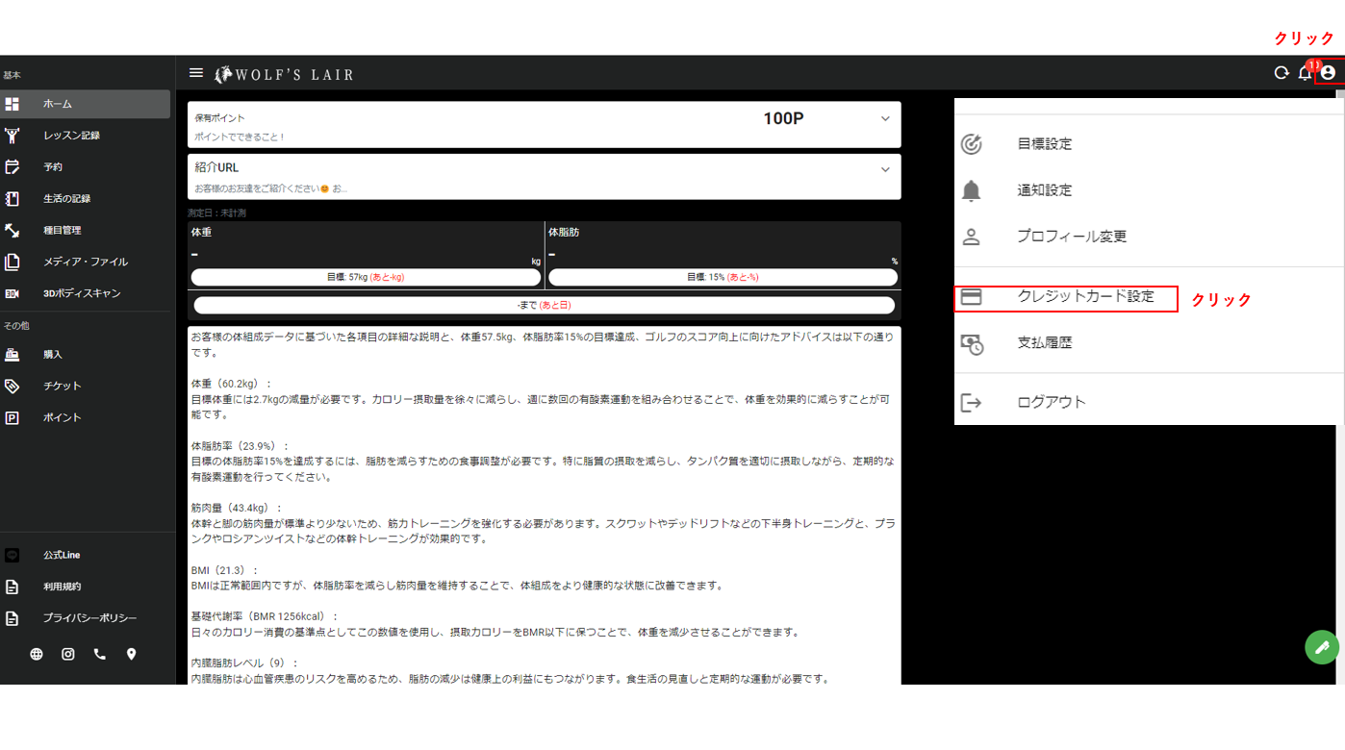The height and width of the screenshot is (750, 1345).
Task: Click the 100P points value
Action: tap(783, 119)
